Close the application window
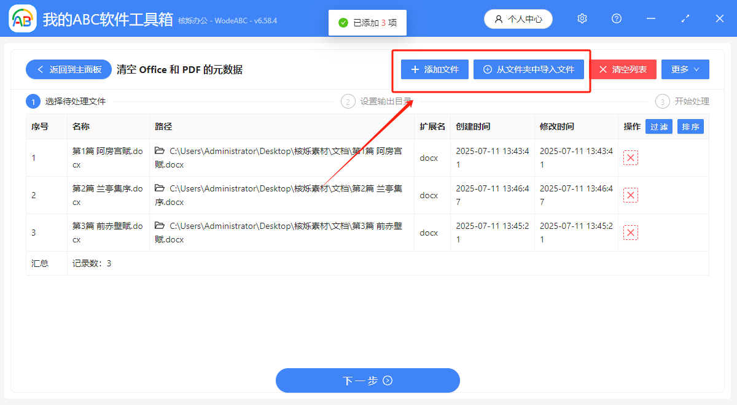Screen dimensions: 737x405 pyautogui.click(x=720, y=19)
